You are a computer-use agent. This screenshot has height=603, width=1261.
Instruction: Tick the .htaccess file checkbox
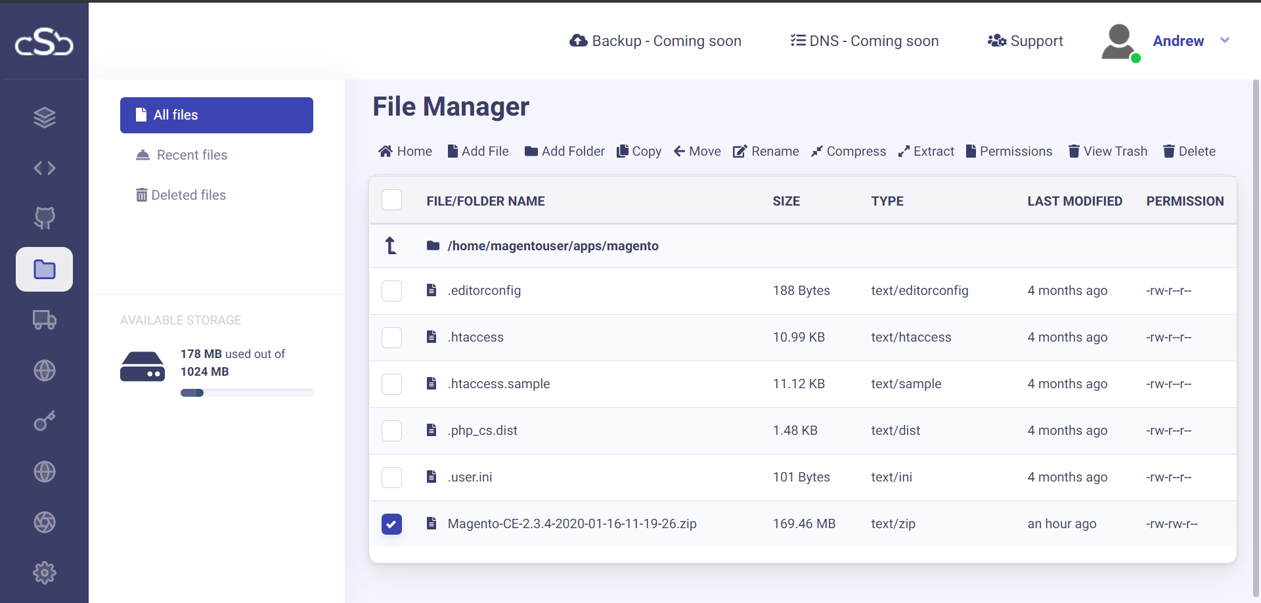391,338
